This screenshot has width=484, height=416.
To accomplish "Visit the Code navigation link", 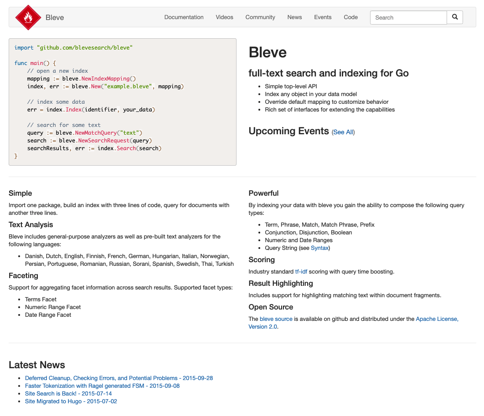I will point(350,17).
